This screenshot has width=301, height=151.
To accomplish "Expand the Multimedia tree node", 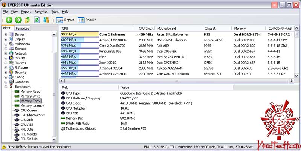I will coord(6,44).
